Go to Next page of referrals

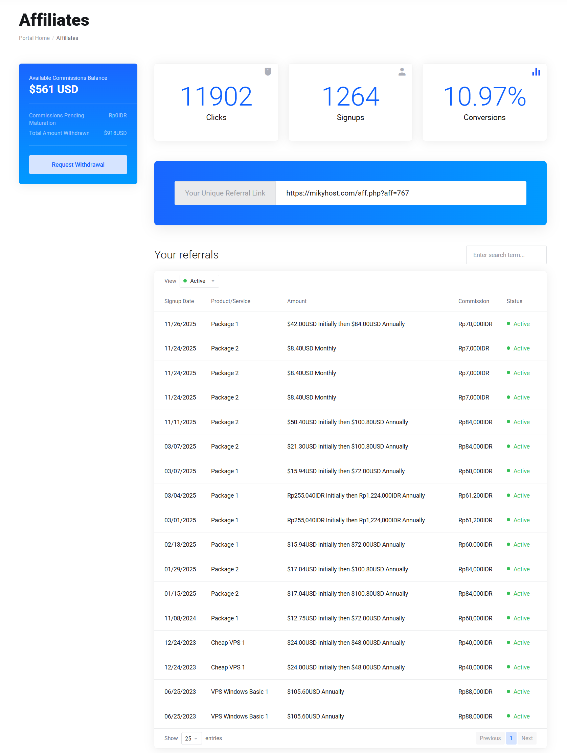pos(527,738)
